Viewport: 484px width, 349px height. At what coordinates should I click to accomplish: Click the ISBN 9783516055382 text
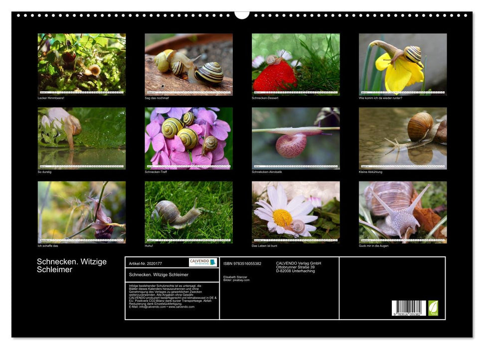tap(242, 263)
